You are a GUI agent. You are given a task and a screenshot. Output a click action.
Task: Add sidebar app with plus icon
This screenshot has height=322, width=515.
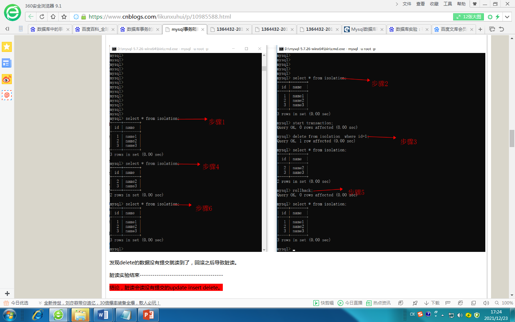(7, 293)
